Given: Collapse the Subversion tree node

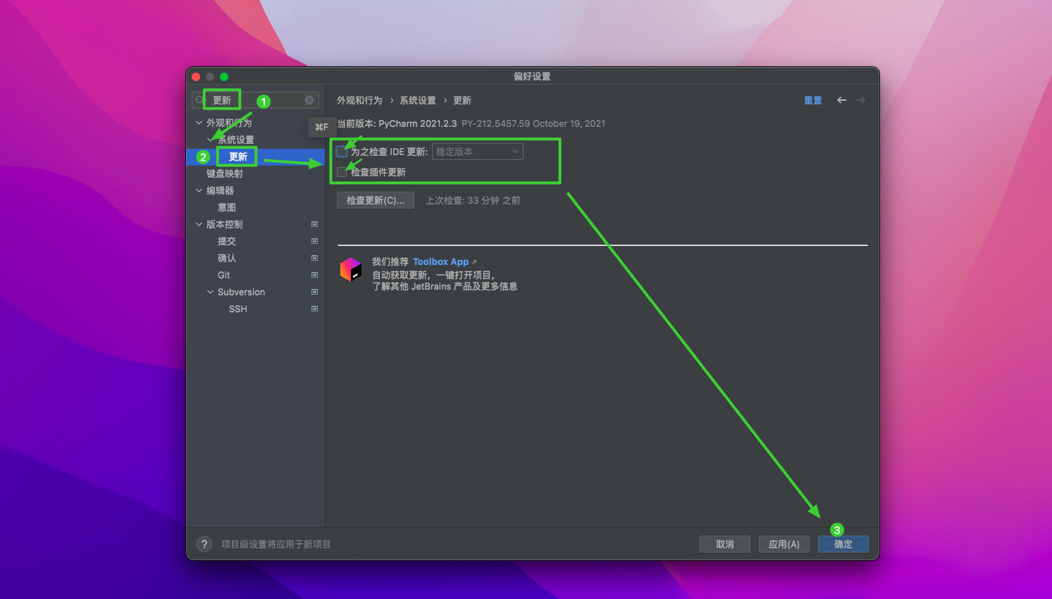Looking at the screenshot, I should pyautogui.click(x=210, y=292).
